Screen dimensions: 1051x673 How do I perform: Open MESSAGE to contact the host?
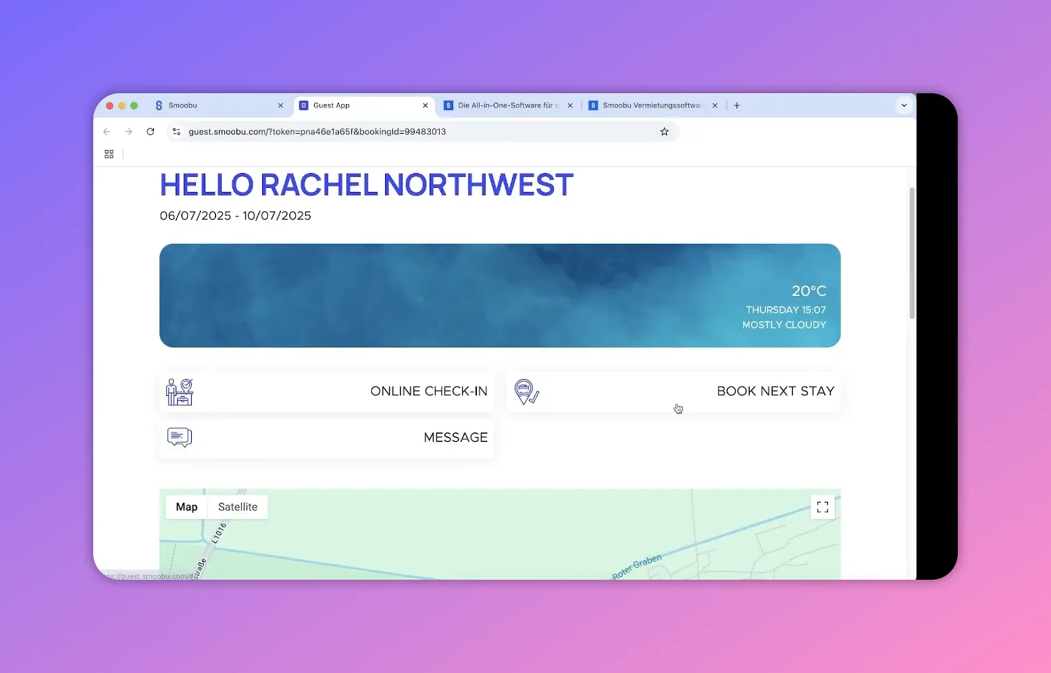click(x=455, y=437)
